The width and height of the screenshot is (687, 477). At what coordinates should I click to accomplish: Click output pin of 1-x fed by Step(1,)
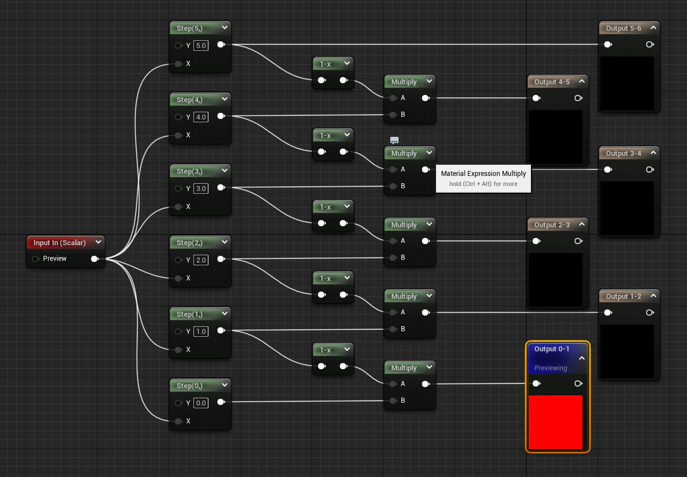coord(343,366)
